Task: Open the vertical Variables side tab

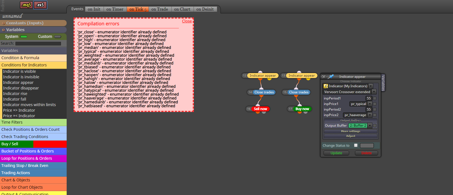Action: point(383,83)
